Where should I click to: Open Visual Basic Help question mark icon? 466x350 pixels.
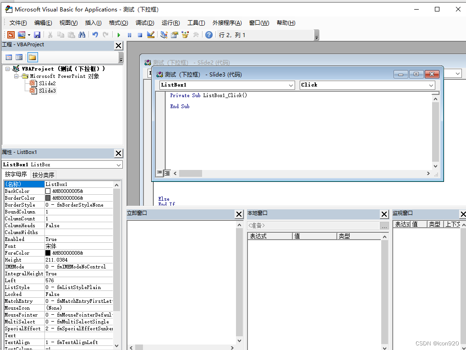click(x=209, y=35)
